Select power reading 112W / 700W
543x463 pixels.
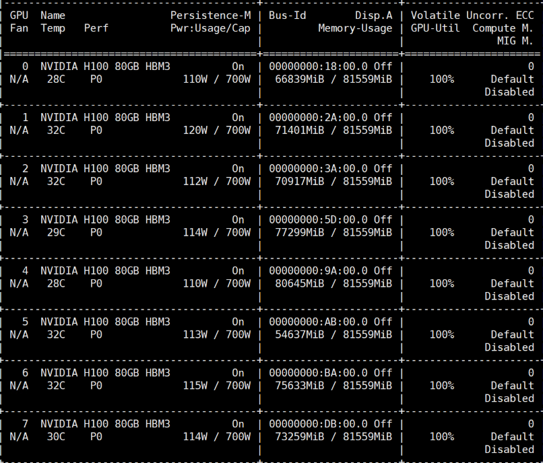(x=217, y=181)
